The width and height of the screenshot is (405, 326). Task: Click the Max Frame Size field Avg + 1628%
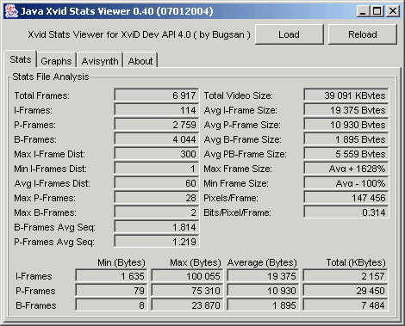pos(346,169)
